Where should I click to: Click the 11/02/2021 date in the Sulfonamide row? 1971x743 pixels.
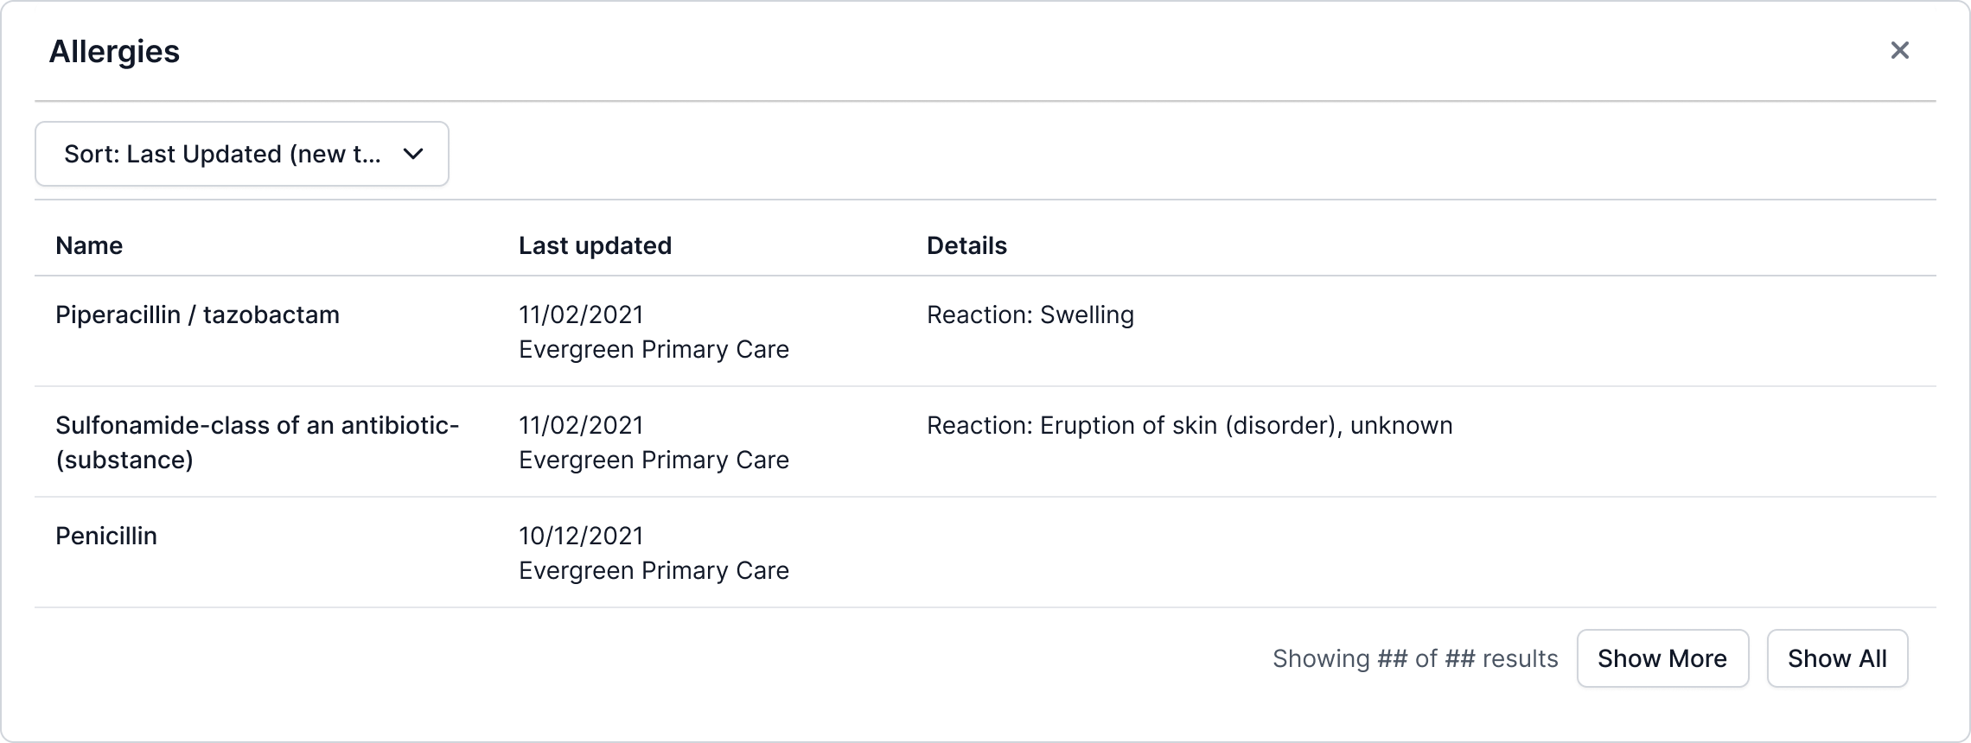(x=581, y=426)
